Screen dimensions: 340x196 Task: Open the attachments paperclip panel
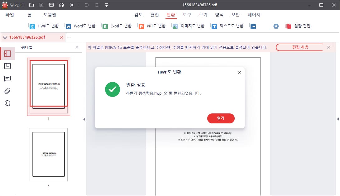7,91
